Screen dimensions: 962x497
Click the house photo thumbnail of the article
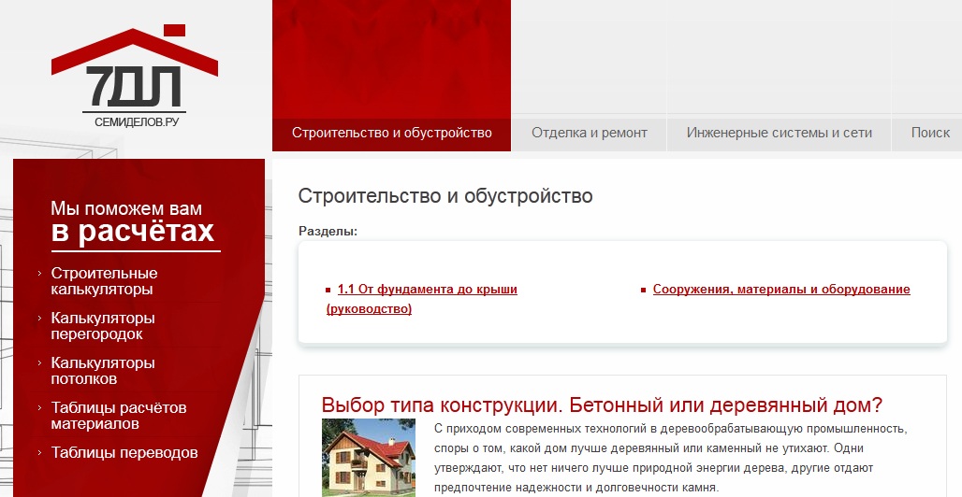point(368,458)
